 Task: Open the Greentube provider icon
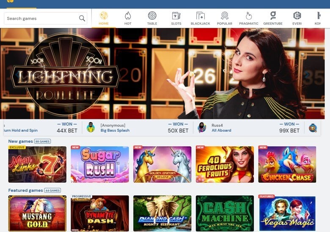point(273,16)
